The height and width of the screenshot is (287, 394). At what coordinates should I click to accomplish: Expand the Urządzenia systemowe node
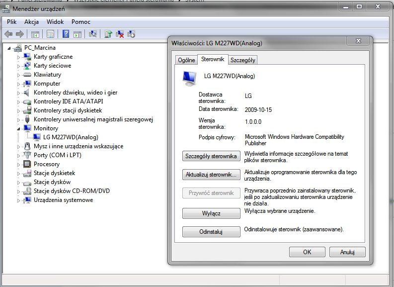coord(18,201)
